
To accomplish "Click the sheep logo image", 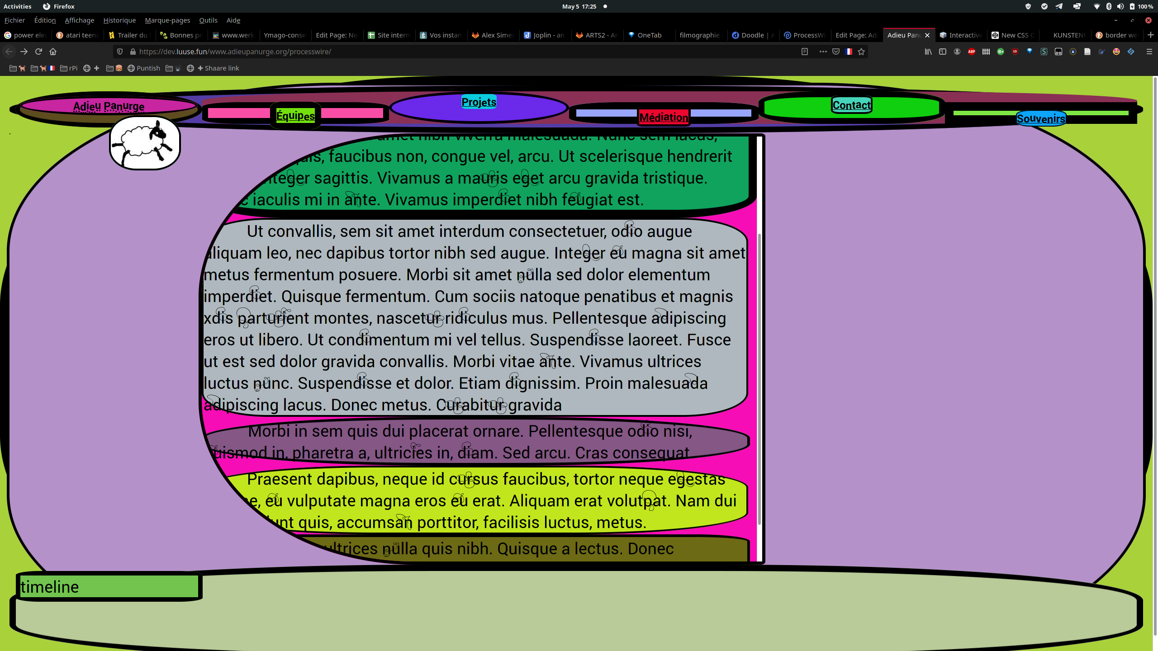I will 145,143.
